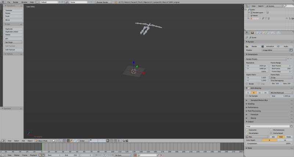Open the Global orientation dropdown
Screen dimensions: 294x157
[83, 141]
